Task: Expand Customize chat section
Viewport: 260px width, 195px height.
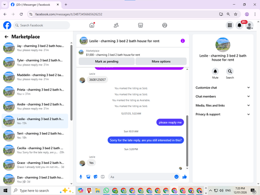Action: 223,87
